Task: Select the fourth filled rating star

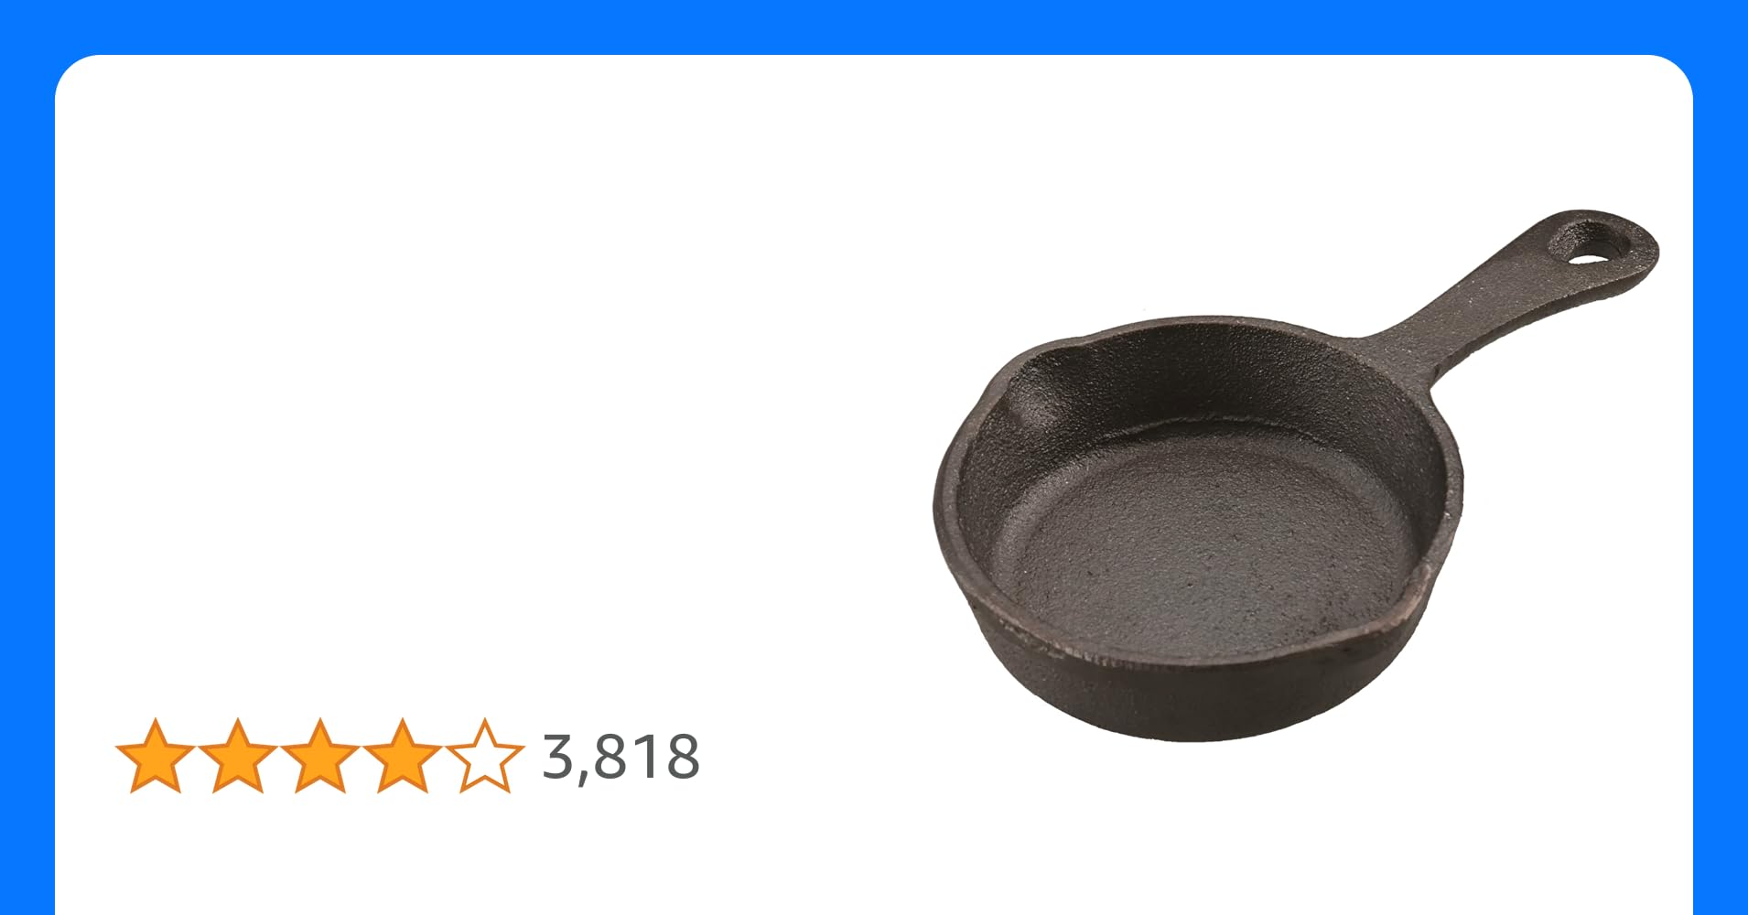Action: coord(402,756)
